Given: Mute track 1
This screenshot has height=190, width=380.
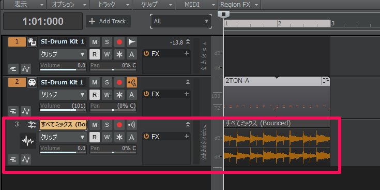Looking at the screenshot, I should (x=95, y=42).
